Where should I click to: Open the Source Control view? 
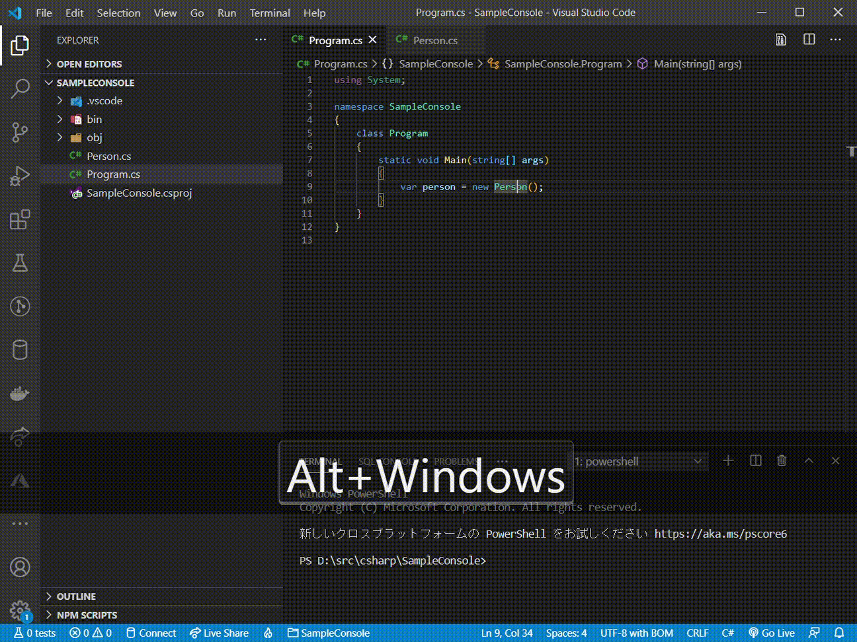coord(20,132)
